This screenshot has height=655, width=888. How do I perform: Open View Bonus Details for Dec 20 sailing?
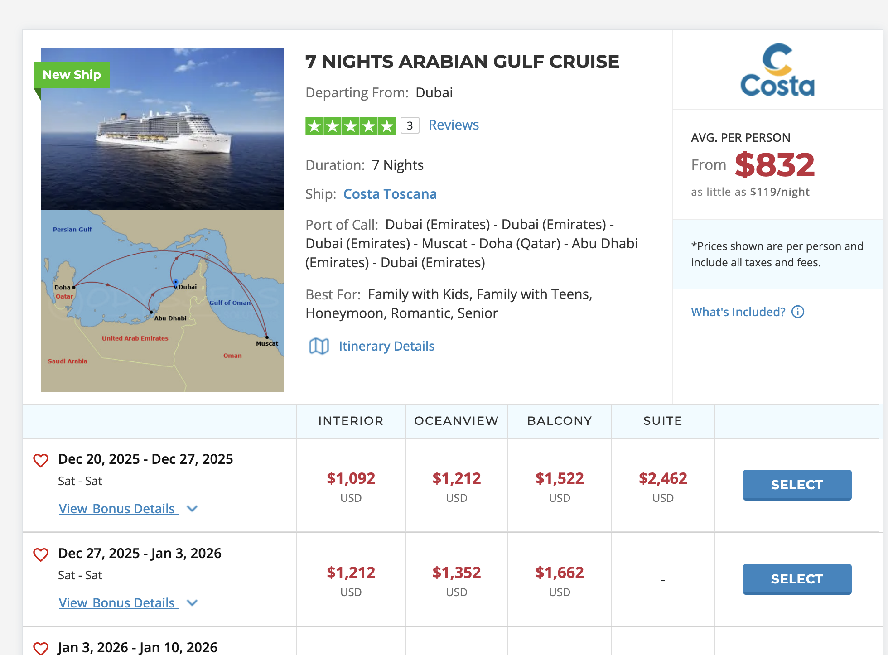(118, 509)
